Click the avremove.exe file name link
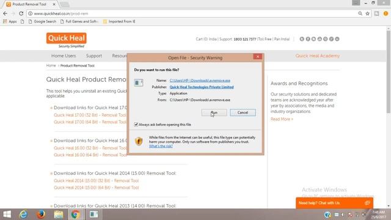The width and height of the screenshot is (391, 220). (200, 81)
